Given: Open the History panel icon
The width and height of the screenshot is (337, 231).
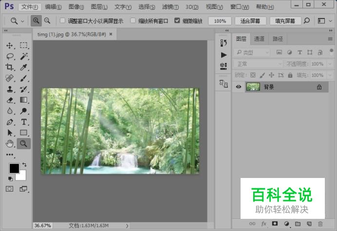Looking at the screenshot, I should [x=224, y=44].
